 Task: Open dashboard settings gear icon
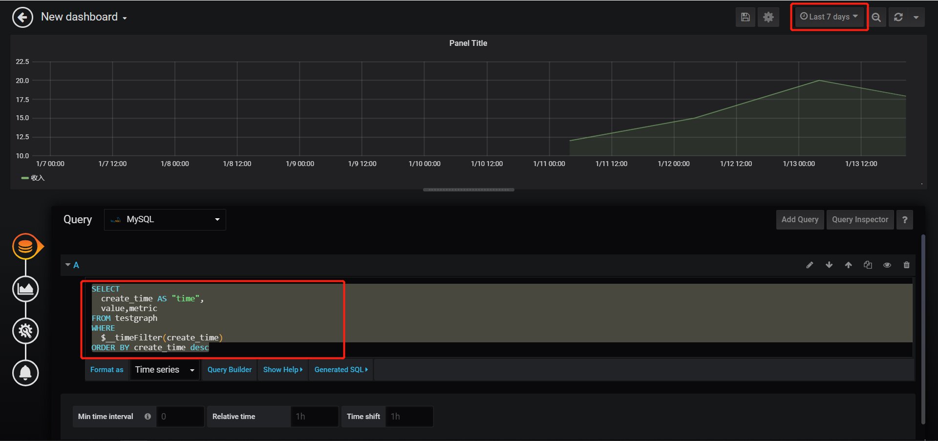click(768, 18)
